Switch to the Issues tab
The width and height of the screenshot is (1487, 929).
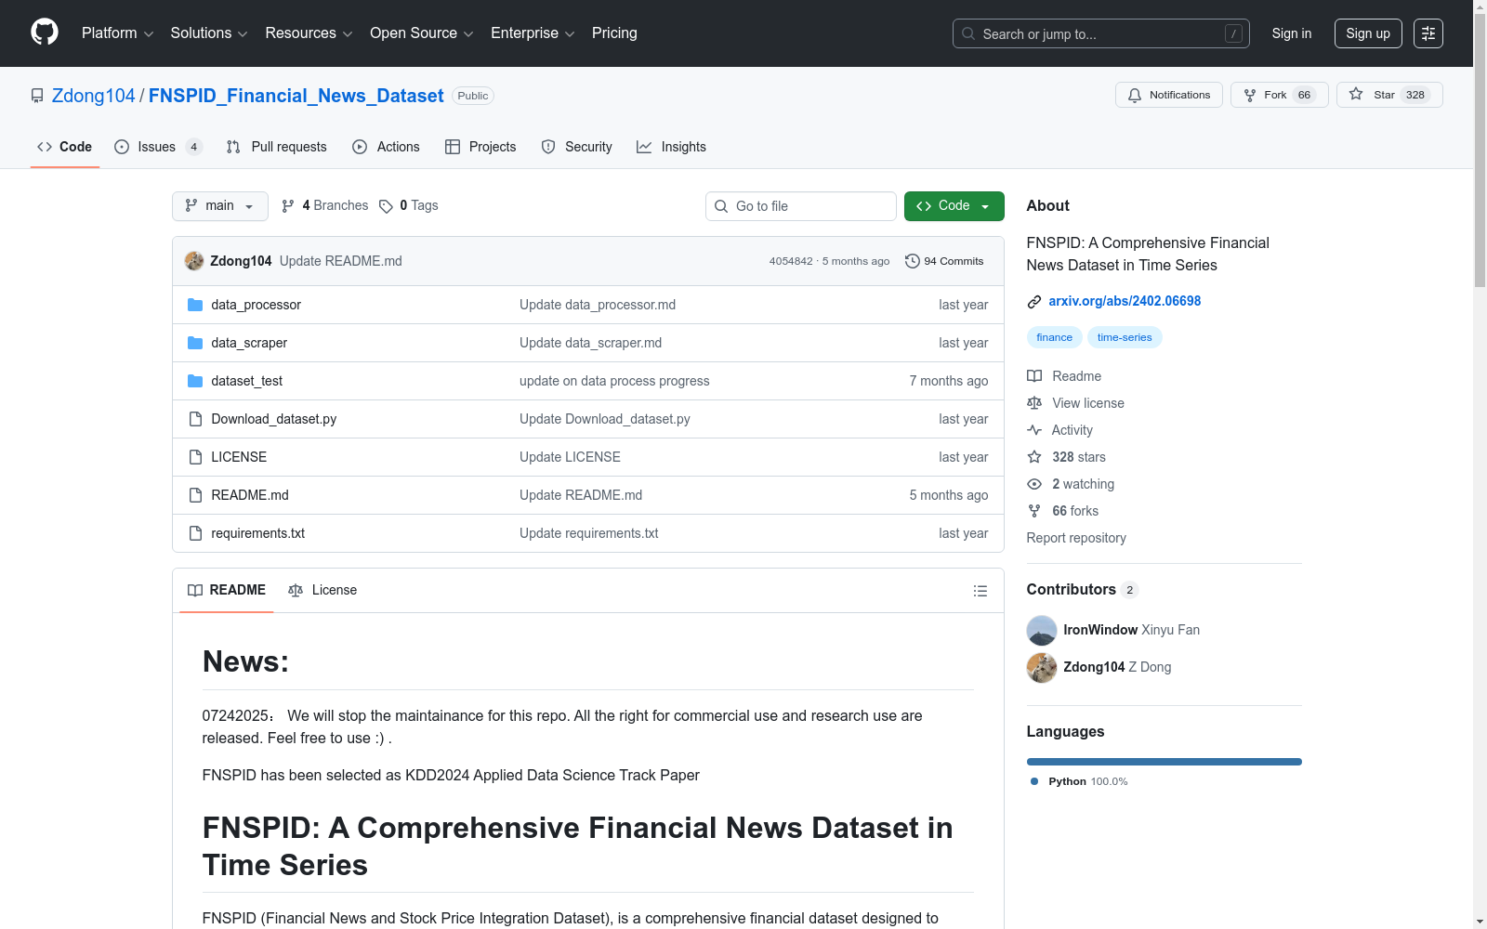[157, 147]
